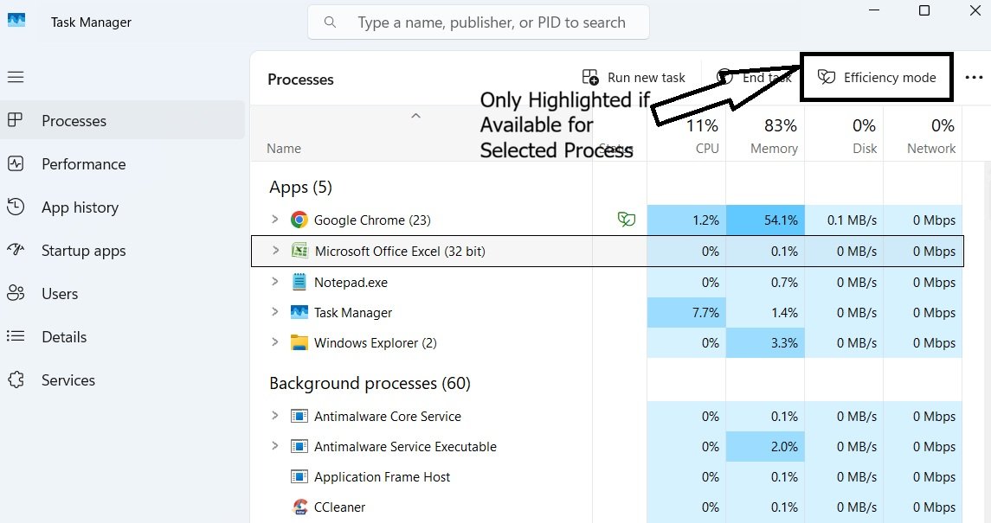Click the Performance pulse icon in sidebar
This screenshot has height=523, width=991.
[x=16, y=164]
